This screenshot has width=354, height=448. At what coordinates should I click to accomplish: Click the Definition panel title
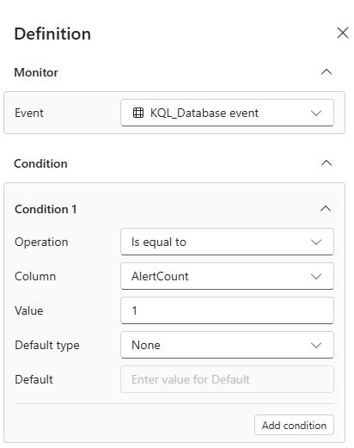pos(52,34)
